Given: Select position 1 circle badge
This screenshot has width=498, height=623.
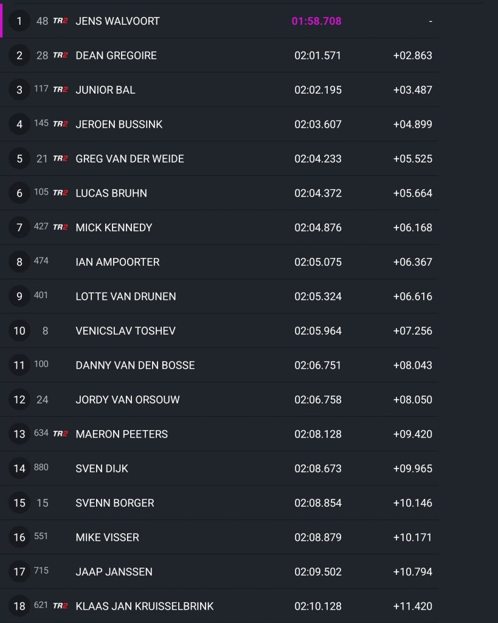Looking at the screenshot, I should [x=19, y=21].
